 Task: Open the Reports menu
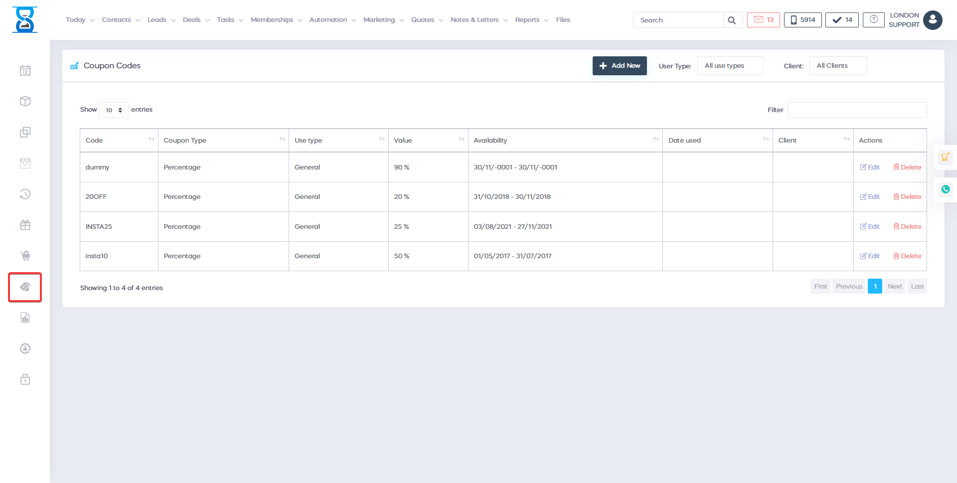point(531,20)
